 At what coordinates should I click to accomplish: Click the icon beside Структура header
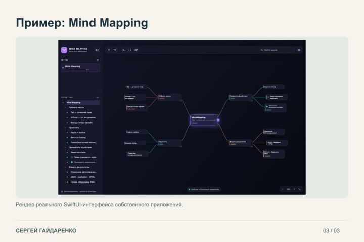pyautogui.click(x=98, y=97)
